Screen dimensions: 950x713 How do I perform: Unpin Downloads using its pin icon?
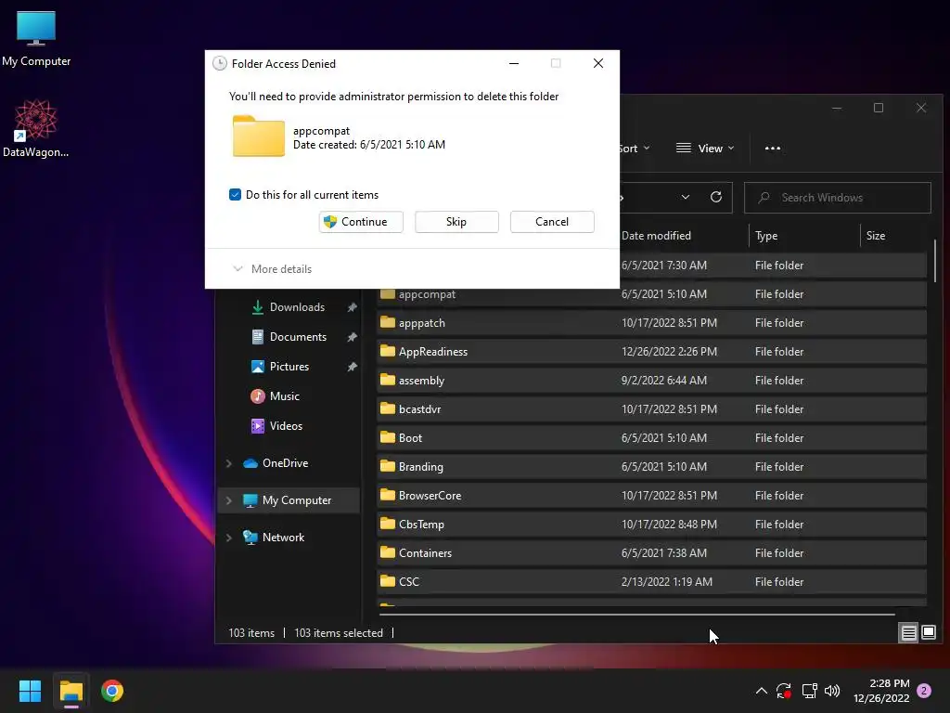pos(352,307)
